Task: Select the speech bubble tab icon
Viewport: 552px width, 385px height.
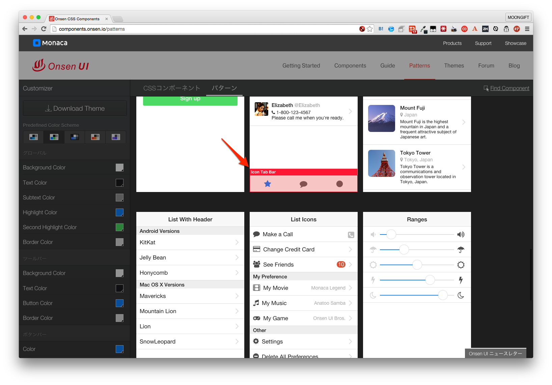Action: click(x=303, y=184)
